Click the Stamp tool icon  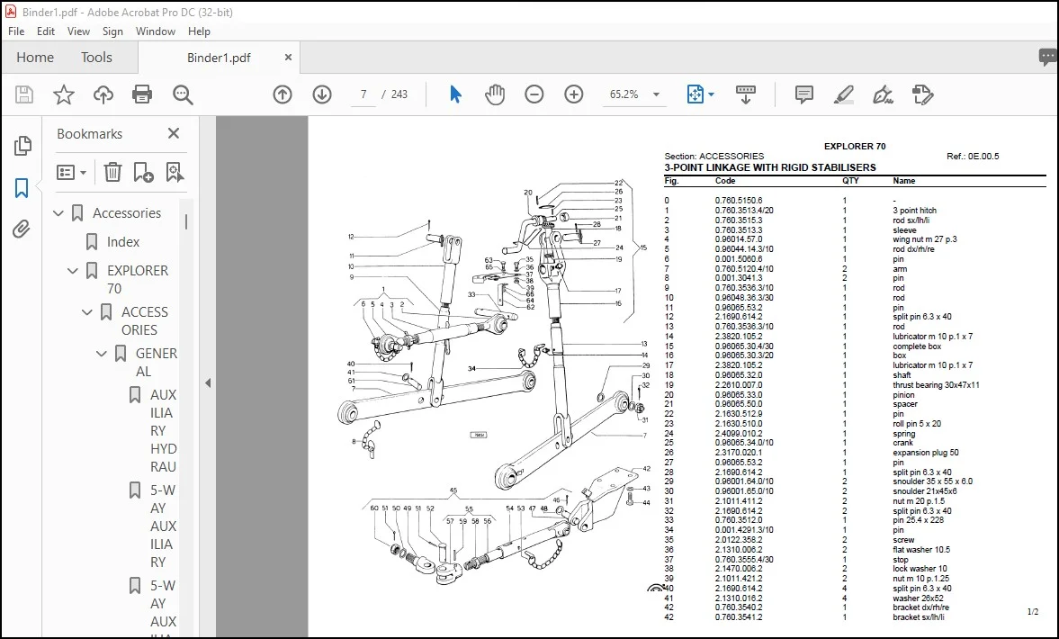922,94
